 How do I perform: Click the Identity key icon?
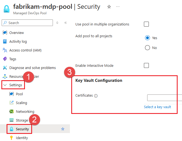pos(12,138)
